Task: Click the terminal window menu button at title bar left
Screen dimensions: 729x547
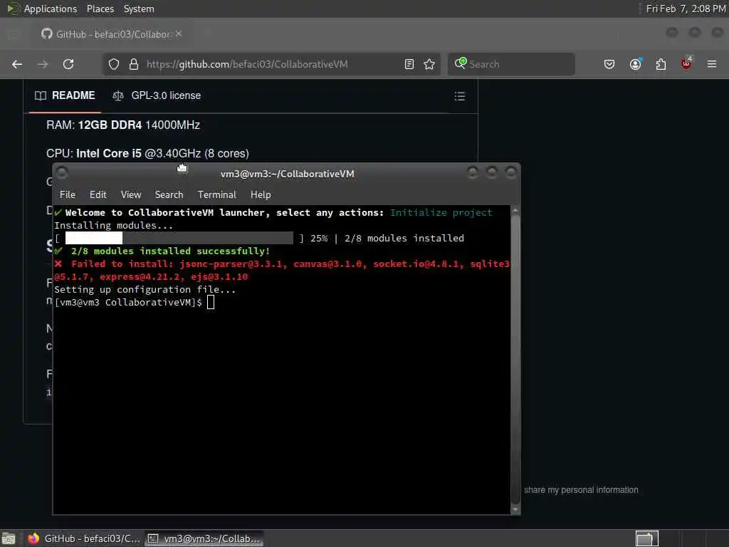Action: click(x=62, y=173)
